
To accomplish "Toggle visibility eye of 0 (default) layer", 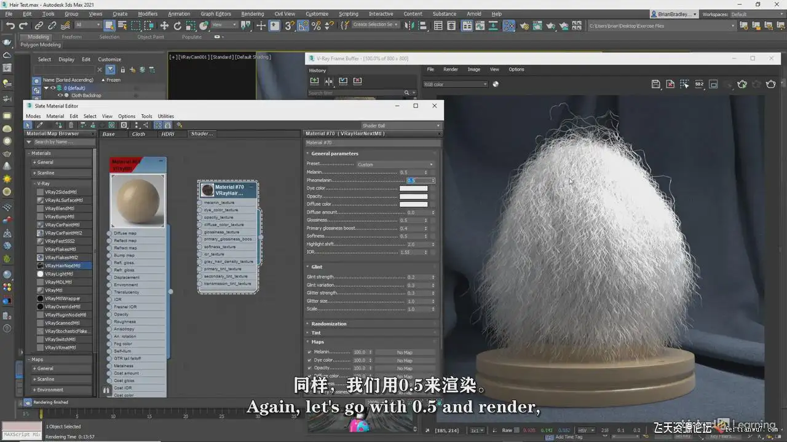I will (x=52, y=88).
